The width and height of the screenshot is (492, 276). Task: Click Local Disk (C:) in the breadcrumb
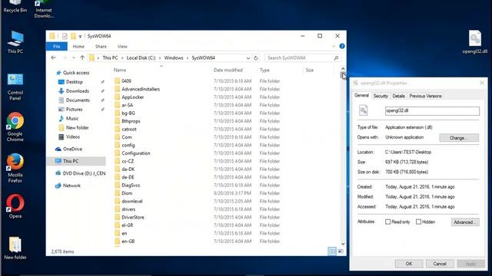pyautogui.click(x=141, y=58)
